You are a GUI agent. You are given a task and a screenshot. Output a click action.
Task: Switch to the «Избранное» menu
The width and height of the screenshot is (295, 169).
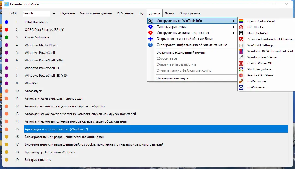click(x=125, y=13)
